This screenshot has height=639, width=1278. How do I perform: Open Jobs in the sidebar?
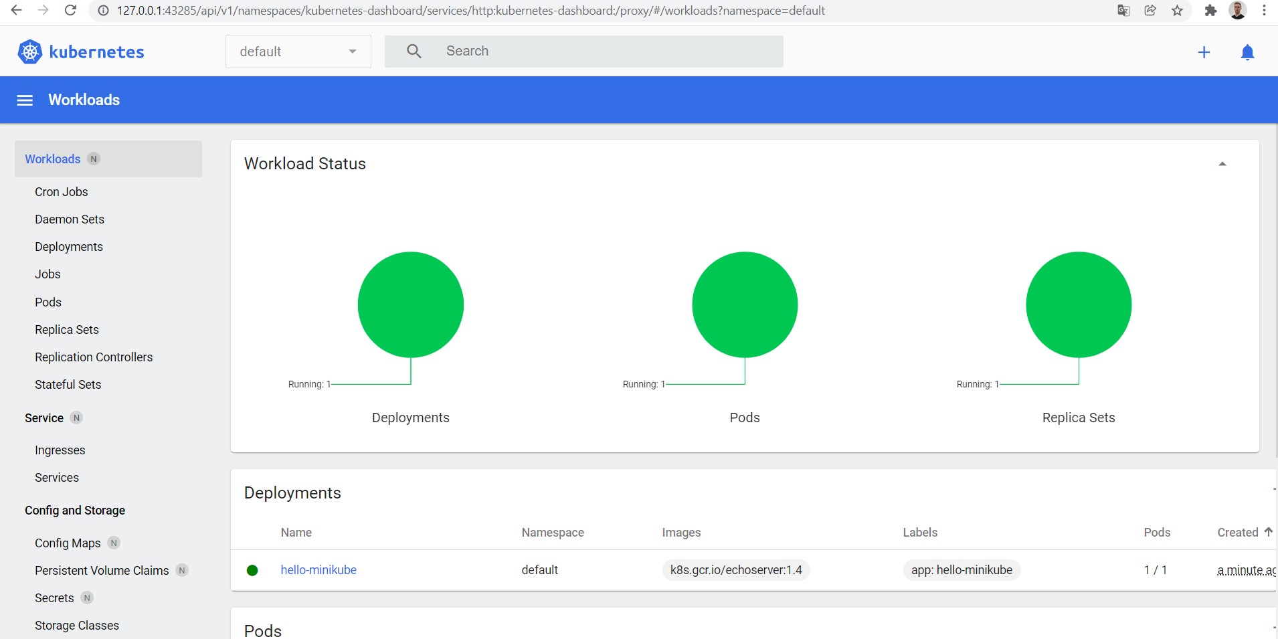48,274
